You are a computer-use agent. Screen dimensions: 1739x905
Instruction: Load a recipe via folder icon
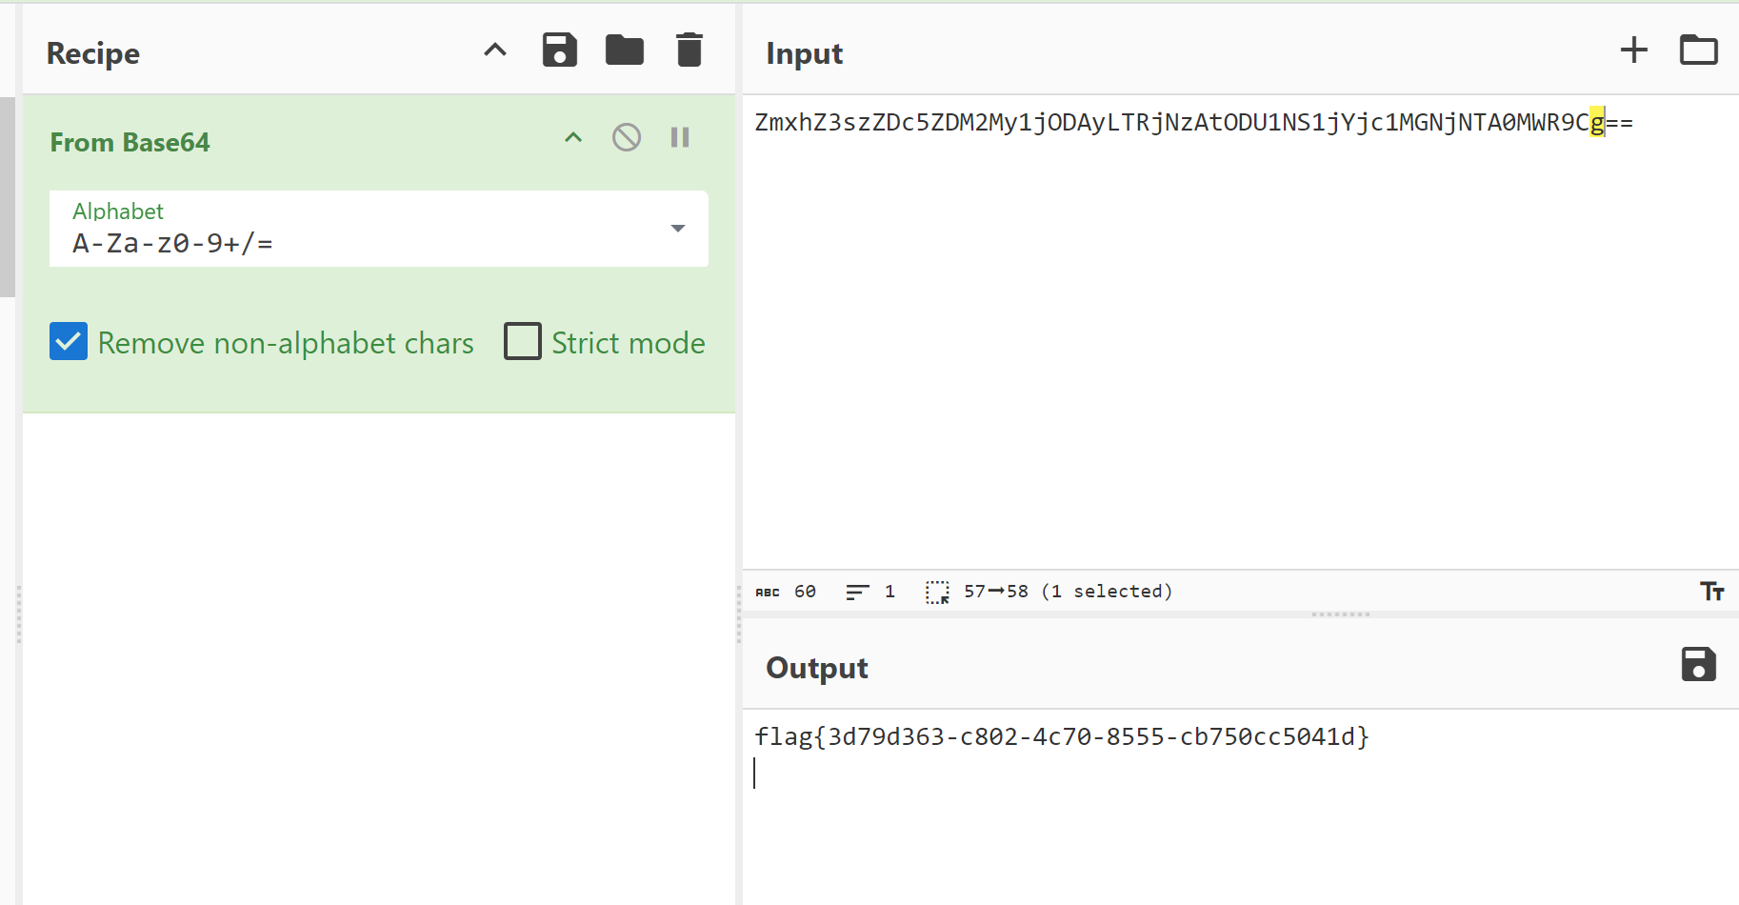tap(625, 50)
